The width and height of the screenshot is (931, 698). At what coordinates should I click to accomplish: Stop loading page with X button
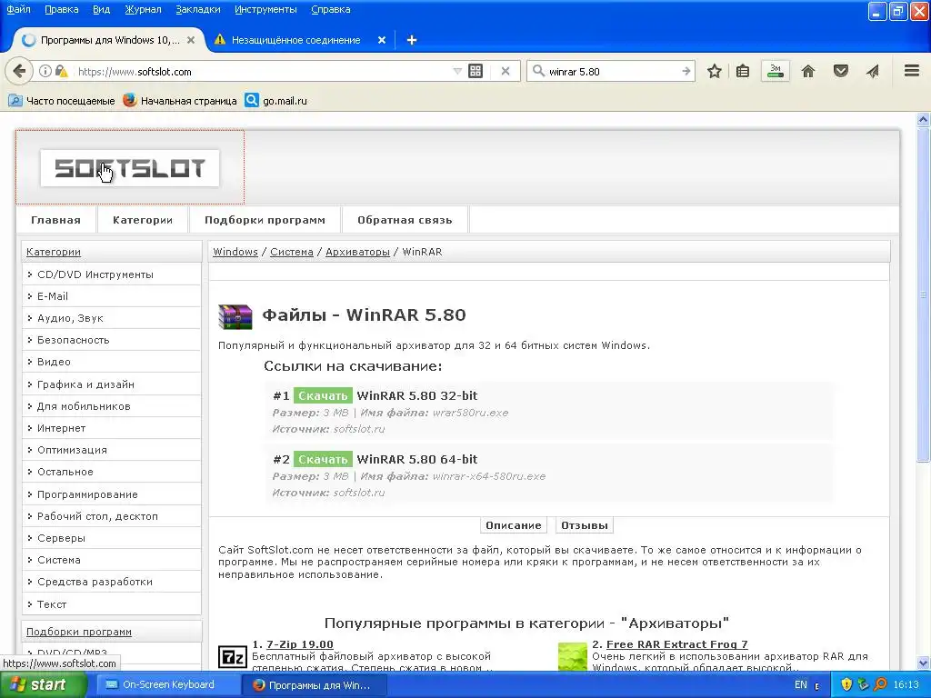(506, 71)
